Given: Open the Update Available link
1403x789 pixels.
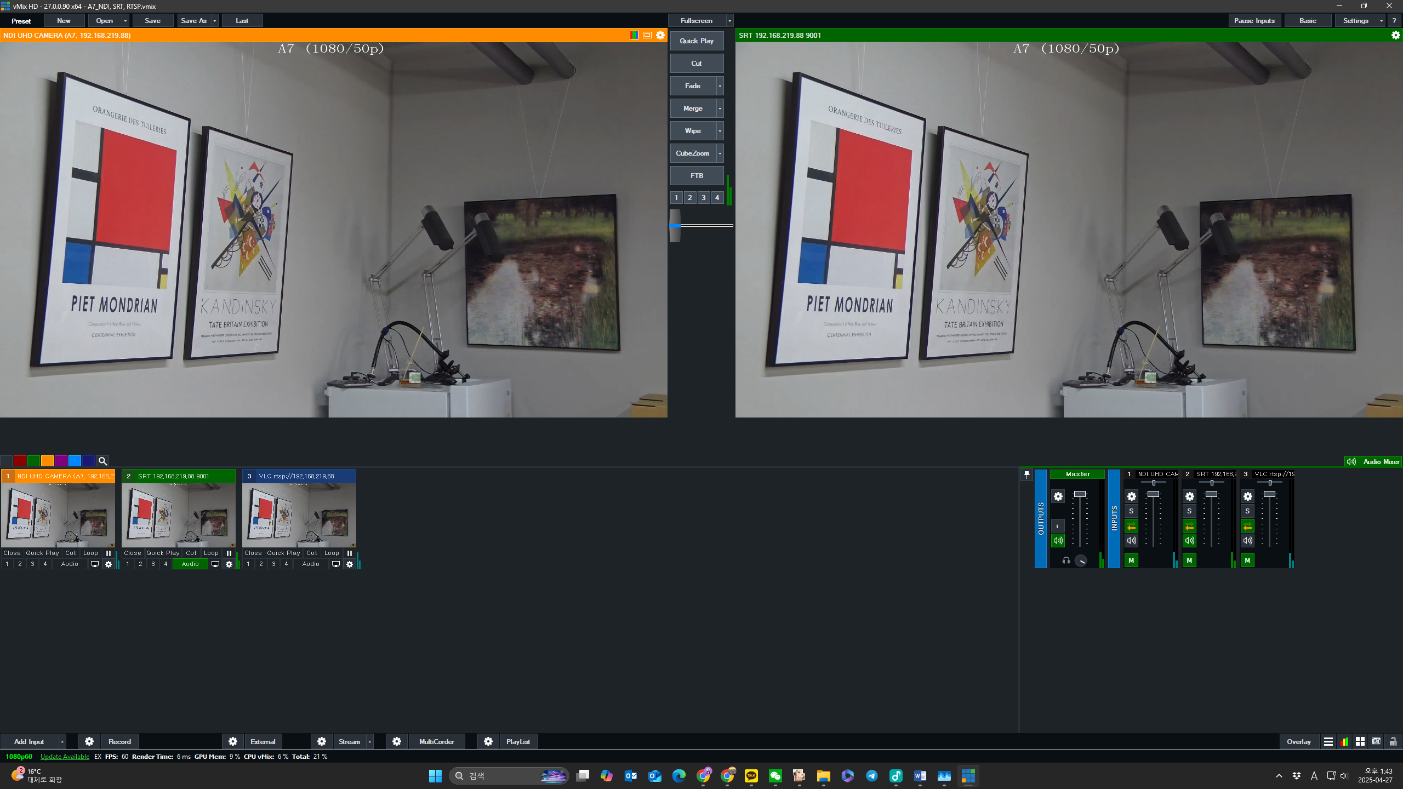Looking at the screenshot, I should click(65, 757).
